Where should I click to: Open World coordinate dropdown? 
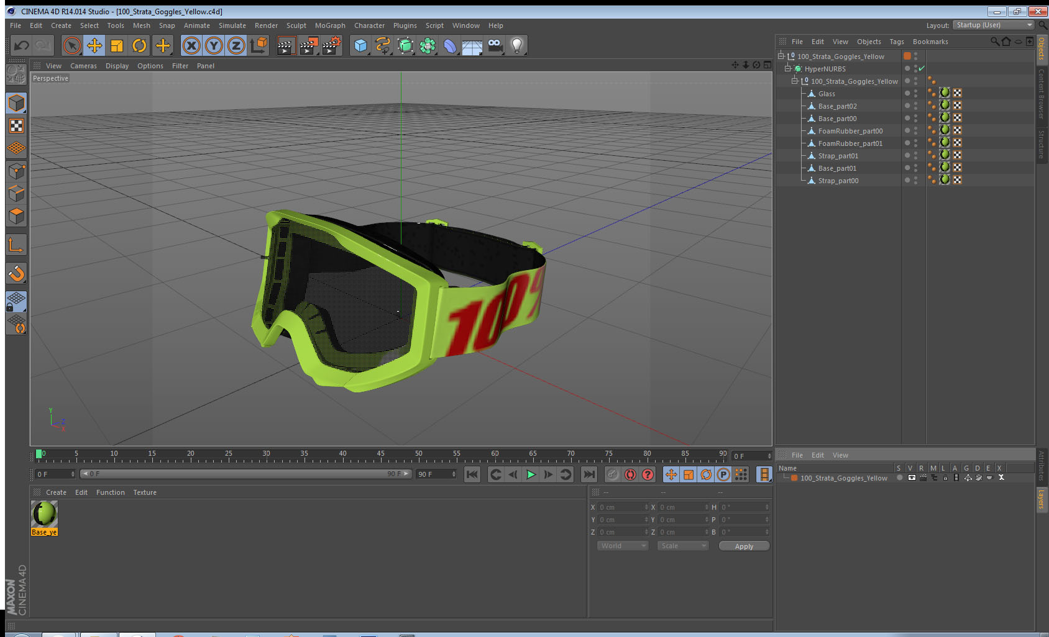tap(622, 546)
